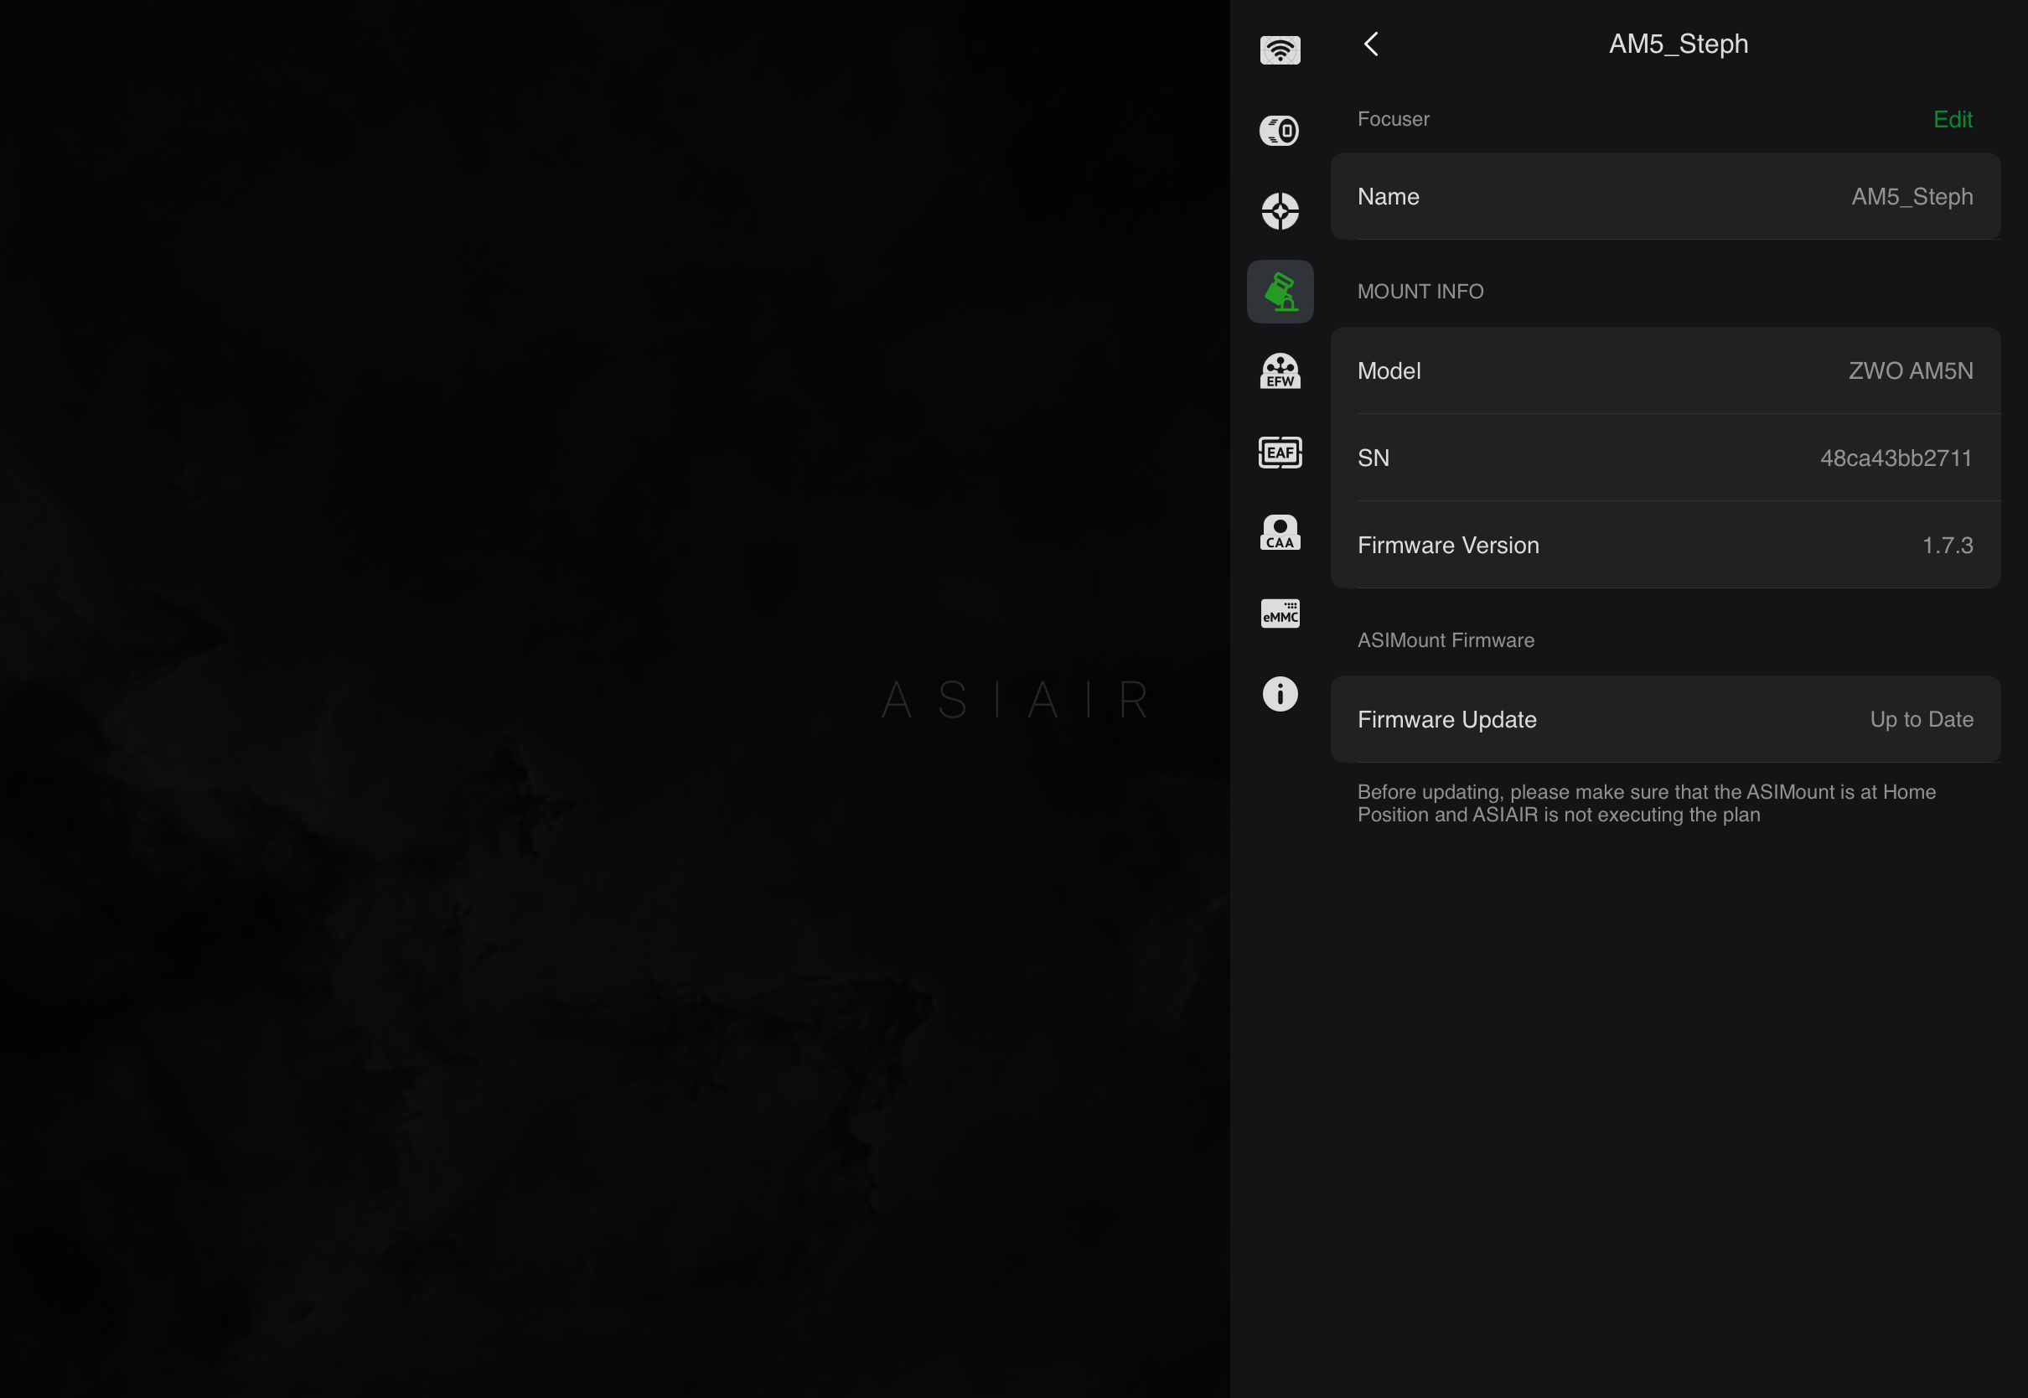
Task: Open the info about icon
Action: pyautogui.click(x=1280, y=694)
